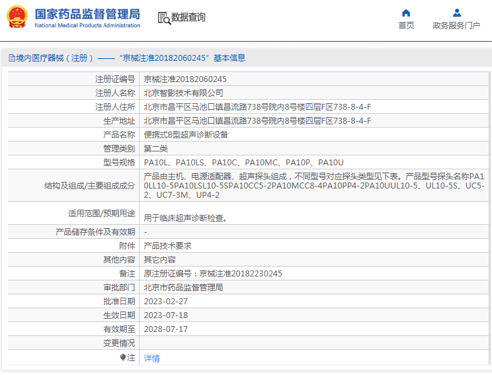The width and height of the screenshot is (492, 375).
Task: Open 政务服务门户 text label
Action: tap(456, 26)
